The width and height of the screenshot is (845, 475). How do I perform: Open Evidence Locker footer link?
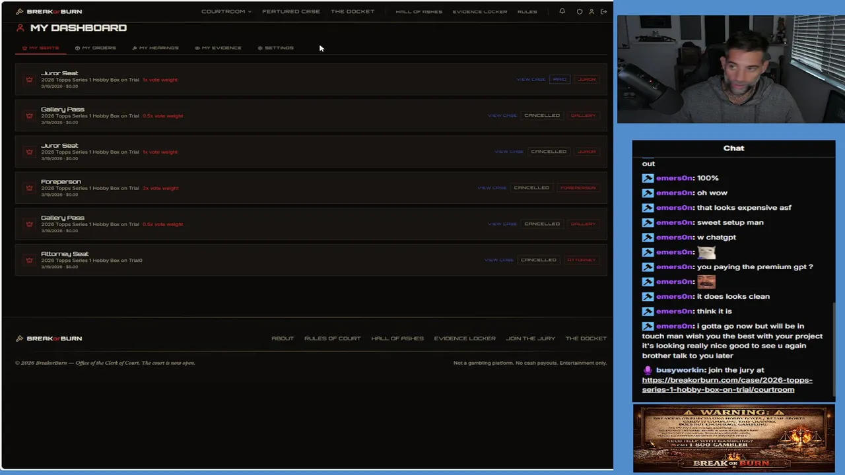coord(465,338)
